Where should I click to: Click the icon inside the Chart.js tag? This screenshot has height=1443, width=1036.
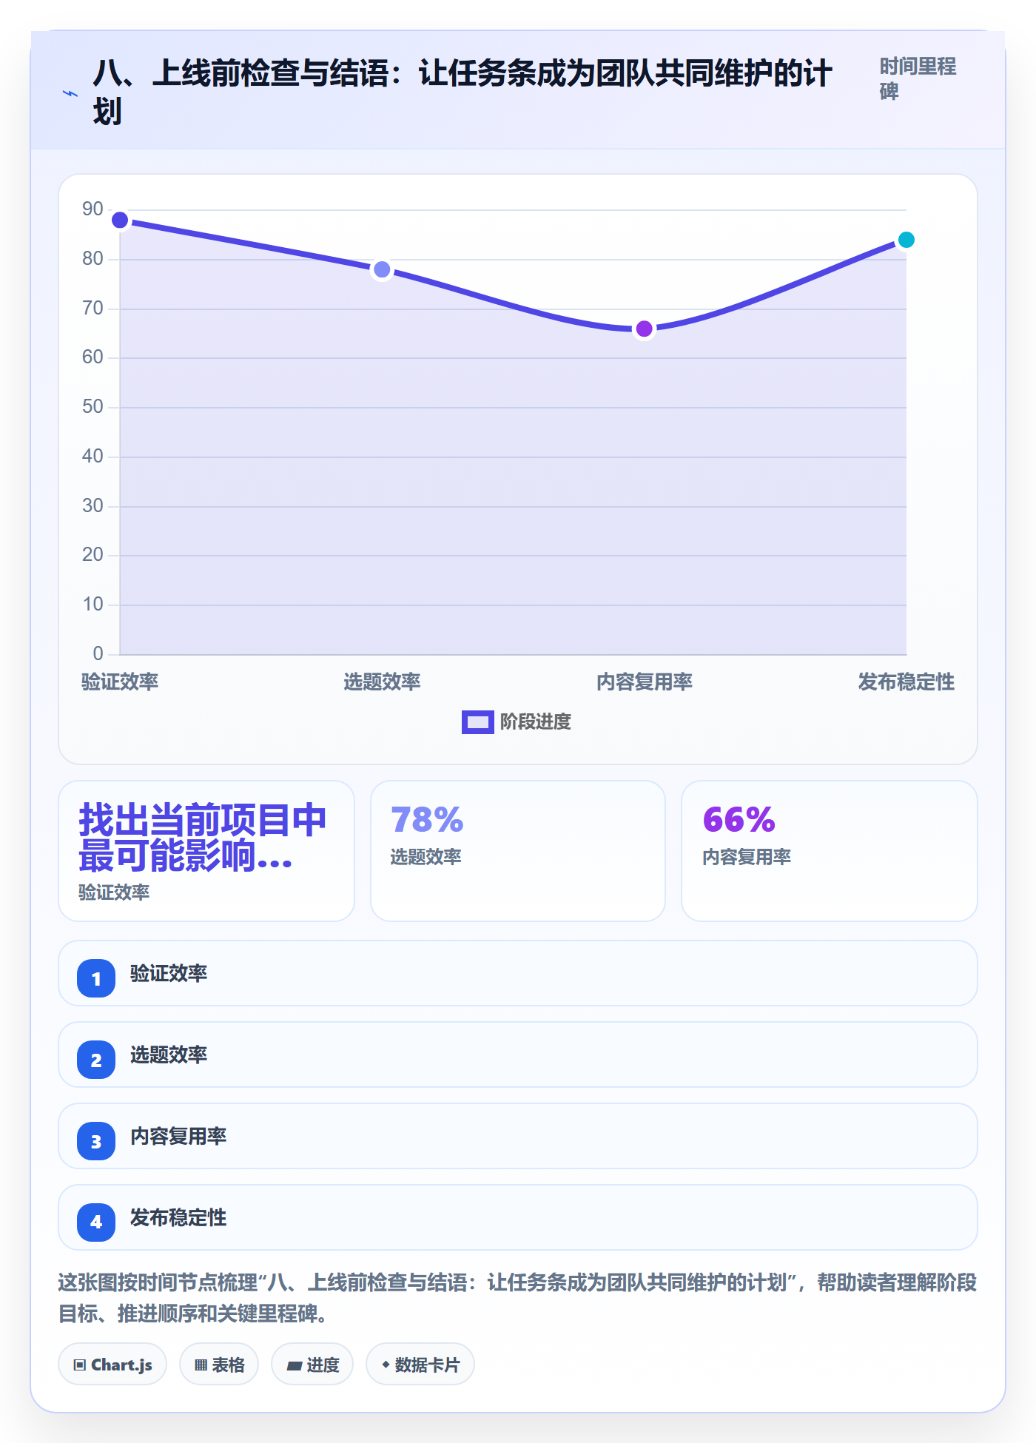[80, 1365]
